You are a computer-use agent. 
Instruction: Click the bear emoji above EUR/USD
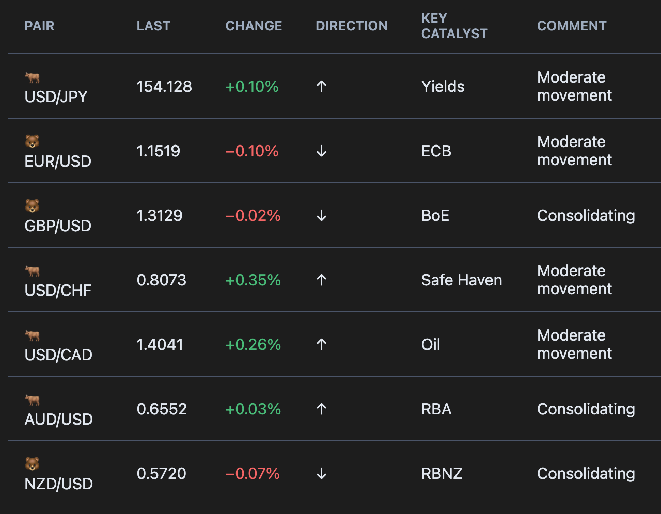32,141
